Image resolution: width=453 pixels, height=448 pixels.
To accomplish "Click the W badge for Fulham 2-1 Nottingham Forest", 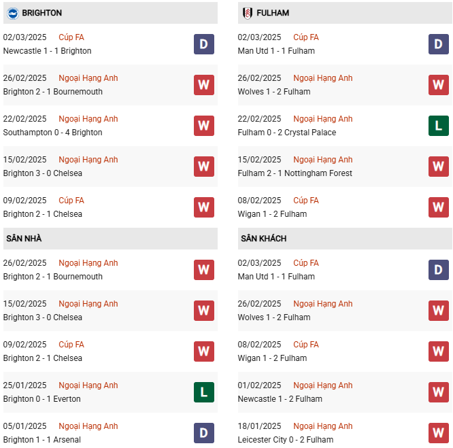I will [439, 167].
